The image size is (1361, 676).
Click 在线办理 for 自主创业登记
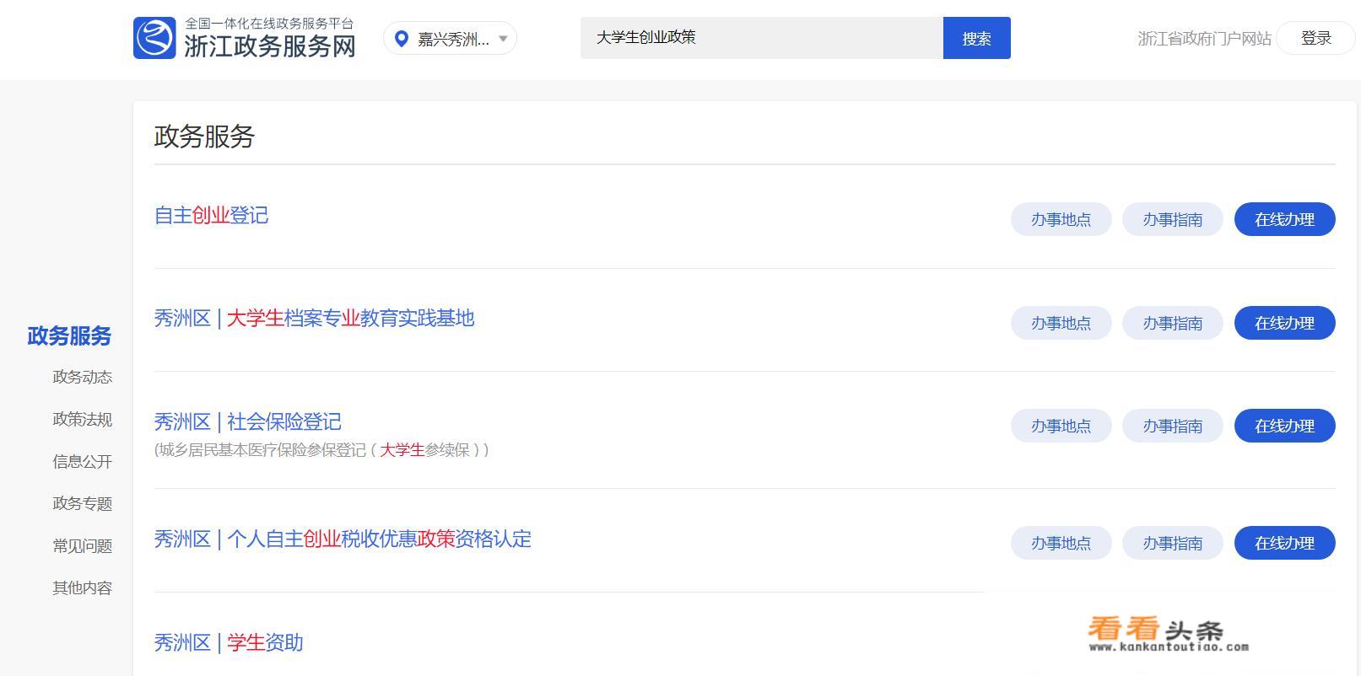click(1284, 219)
